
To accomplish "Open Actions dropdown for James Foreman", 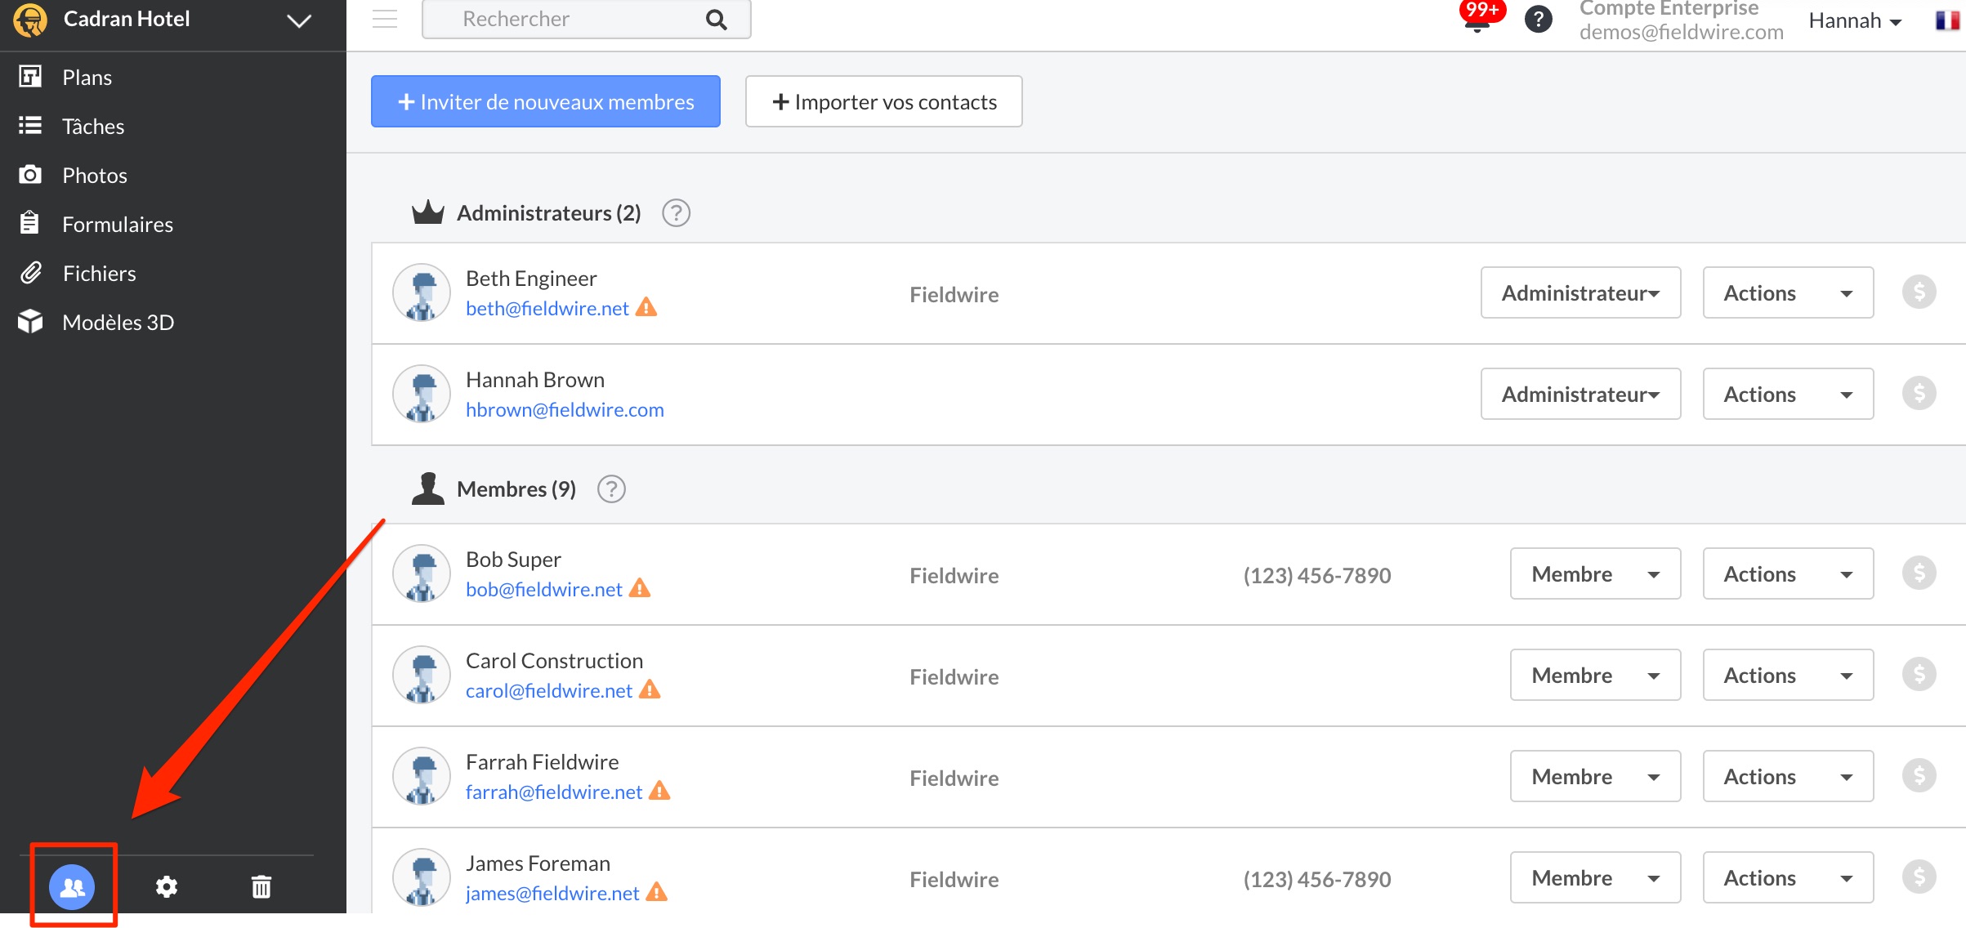I will pyautogui.click(x=1788, y=877).
